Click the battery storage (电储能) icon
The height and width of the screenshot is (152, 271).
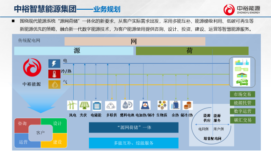(97, 106)
